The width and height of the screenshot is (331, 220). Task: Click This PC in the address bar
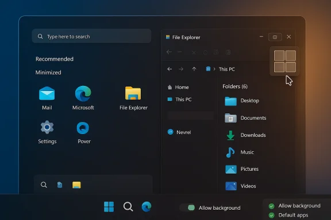[227, 69]
